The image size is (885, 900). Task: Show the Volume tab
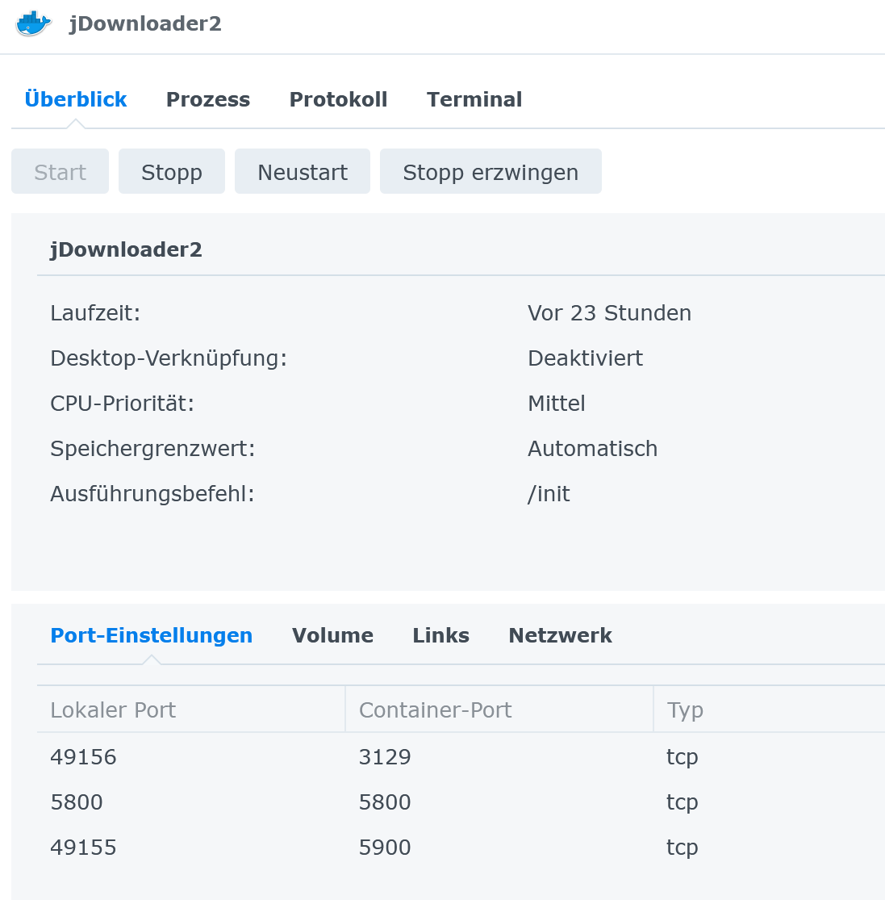tap(332, 635)
